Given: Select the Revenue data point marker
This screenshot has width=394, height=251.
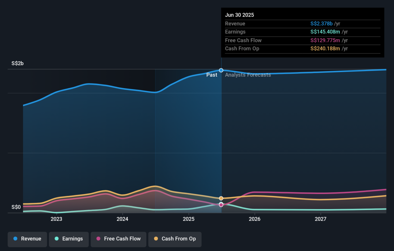Looking at the screenshot, I should [x=221, y=70].
